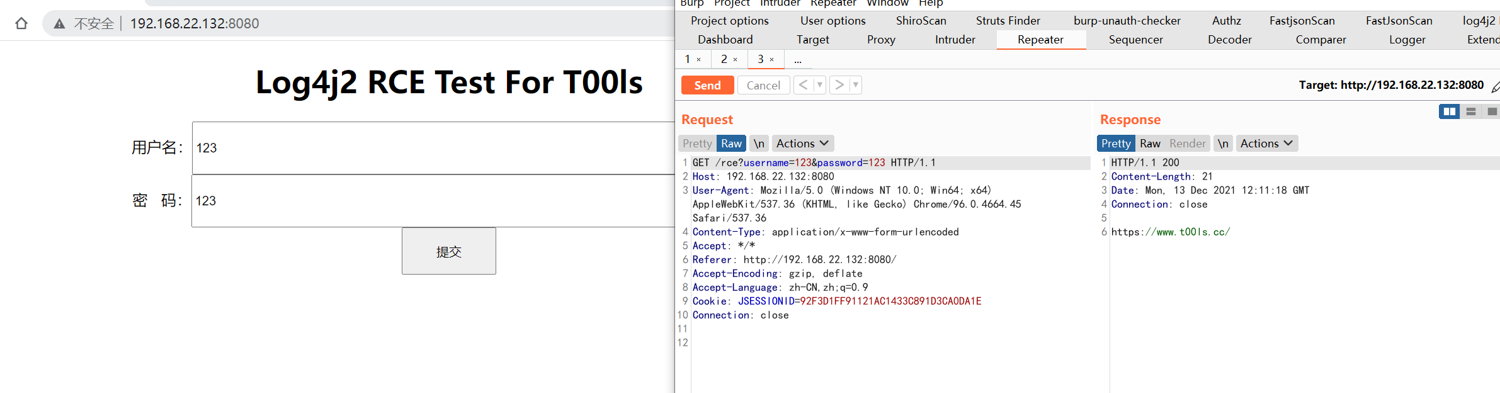Select stacked horizontal layout icon
The height and width of the screenshot is (393, 1500).
(x=1471, y=111)
